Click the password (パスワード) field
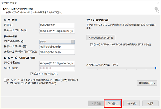The width and height of the screenshot is (161, 109). (57, 69)
